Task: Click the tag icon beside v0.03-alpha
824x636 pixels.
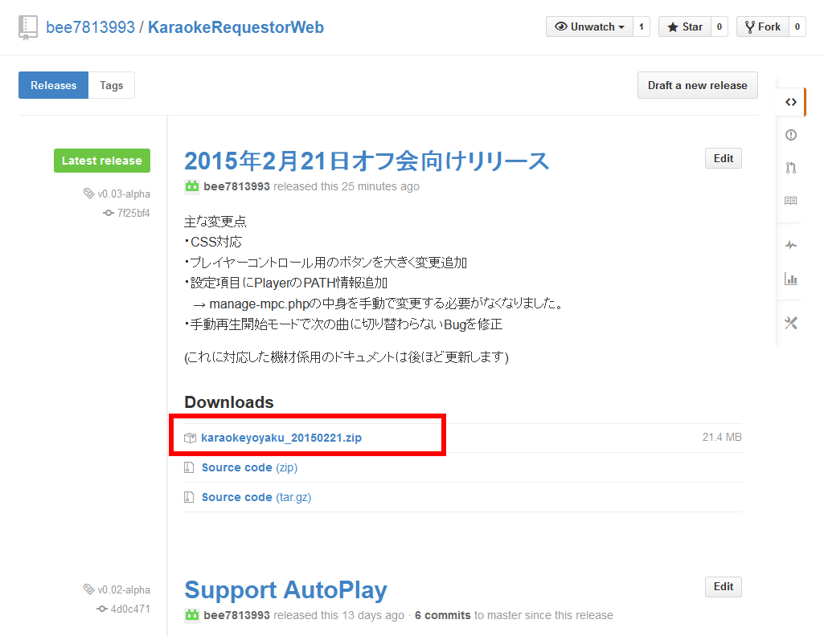Action: 88,193
